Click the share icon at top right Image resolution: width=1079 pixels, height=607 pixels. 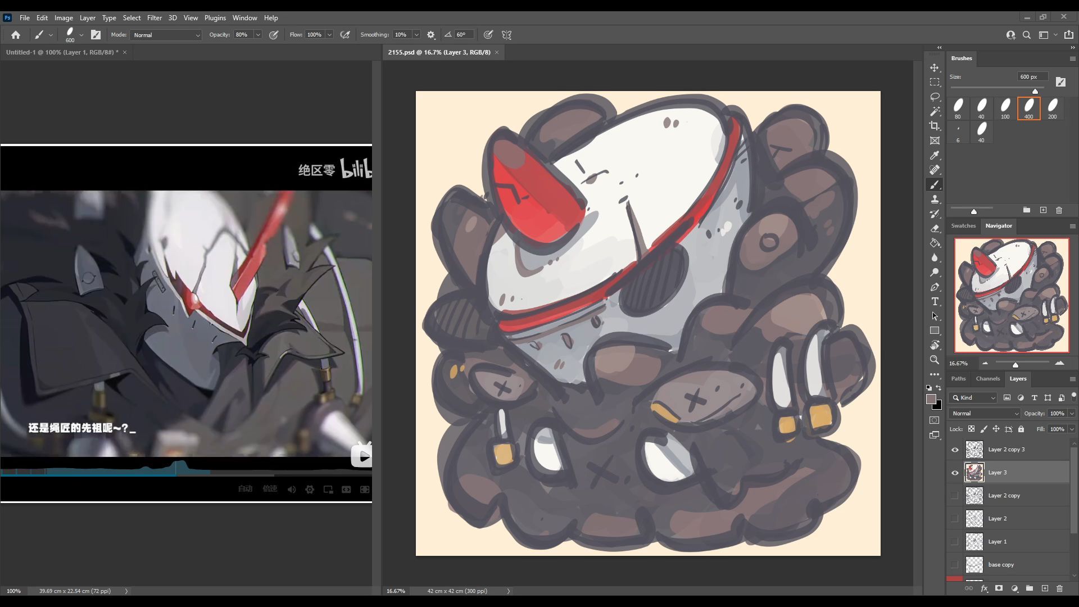tap(1069, 35)
